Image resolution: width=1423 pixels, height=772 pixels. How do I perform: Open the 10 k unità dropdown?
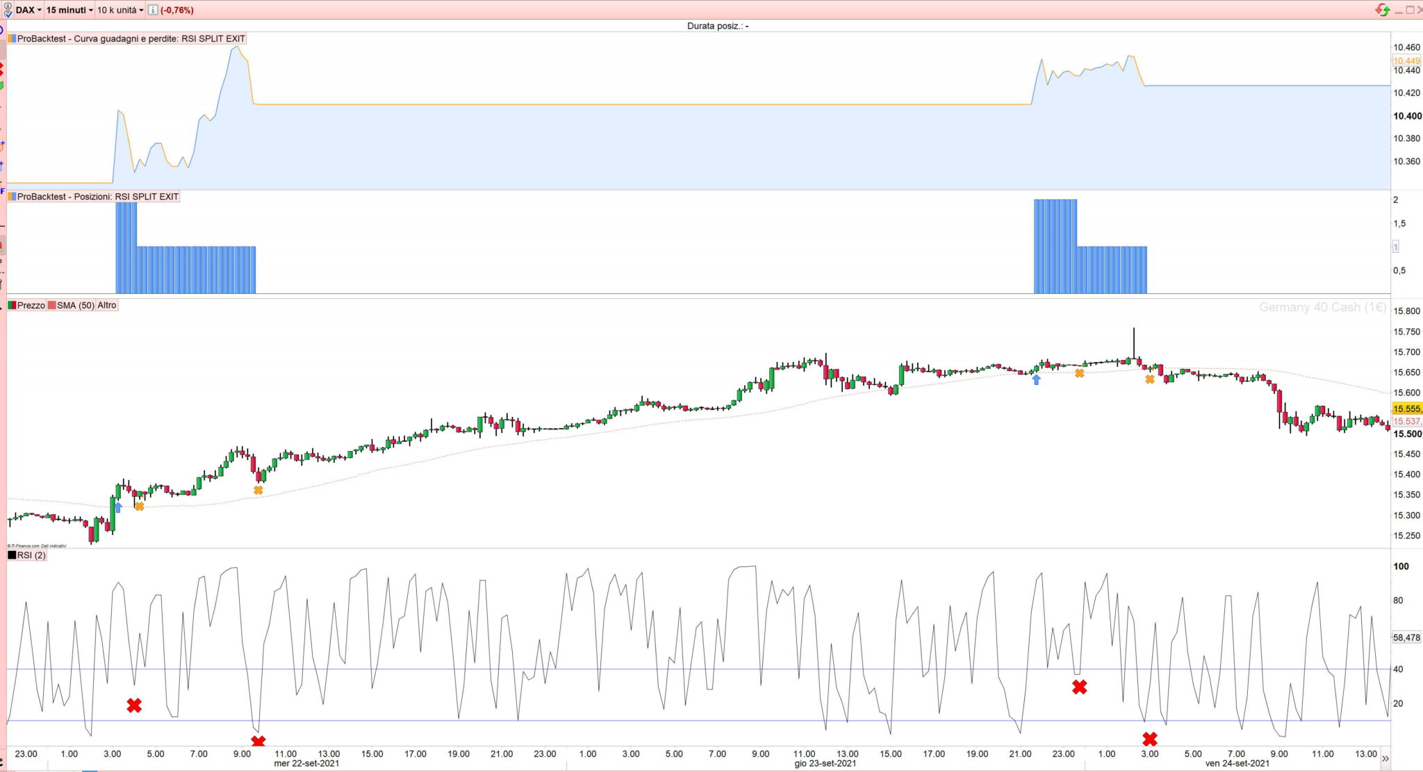(120, 10)
